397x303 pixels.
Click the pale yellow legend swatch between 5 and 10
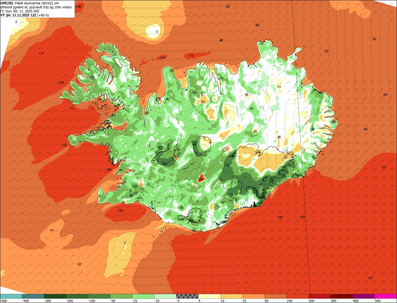tap(209, 296)
